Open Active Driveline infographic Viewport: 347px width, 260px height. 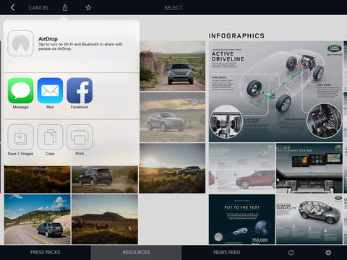(x=275, y=92)
